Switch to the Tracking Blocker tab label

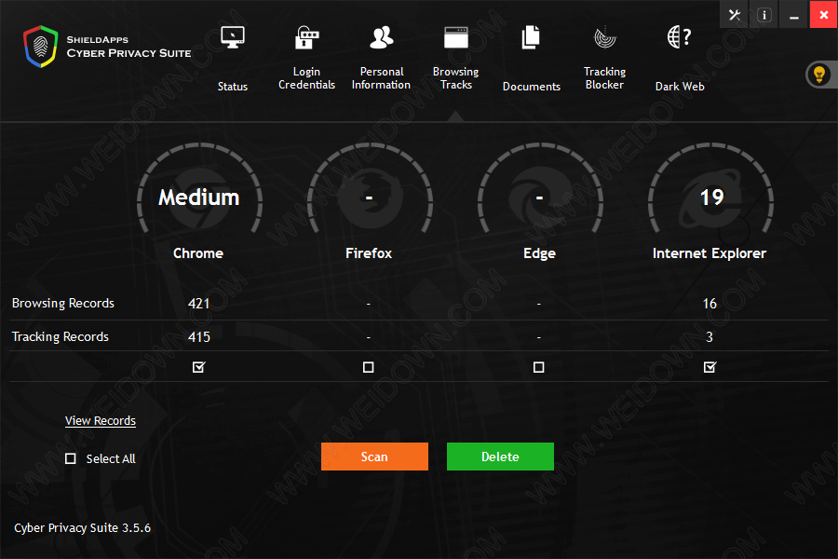point(604,78)
